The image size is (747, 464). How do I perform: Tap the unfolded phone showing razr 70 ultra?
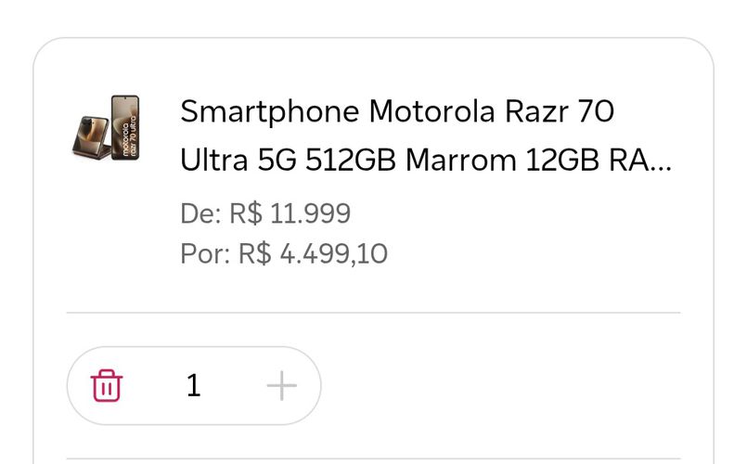[x=125, y=127]
